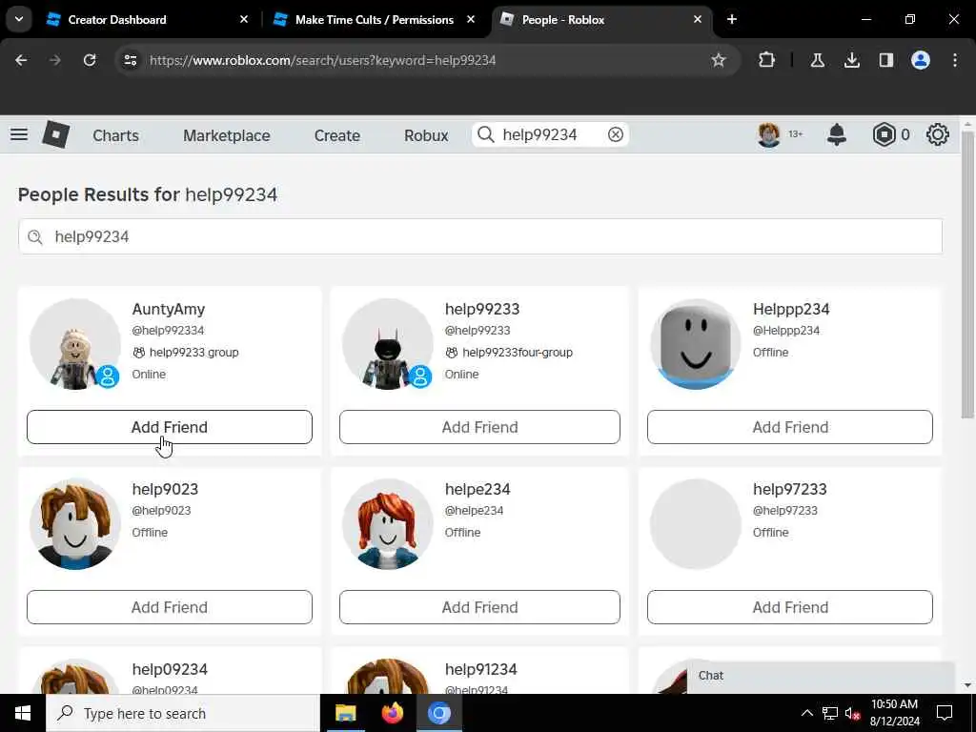
Task: Bookmark this page with star icon
Action: [719, 60]
